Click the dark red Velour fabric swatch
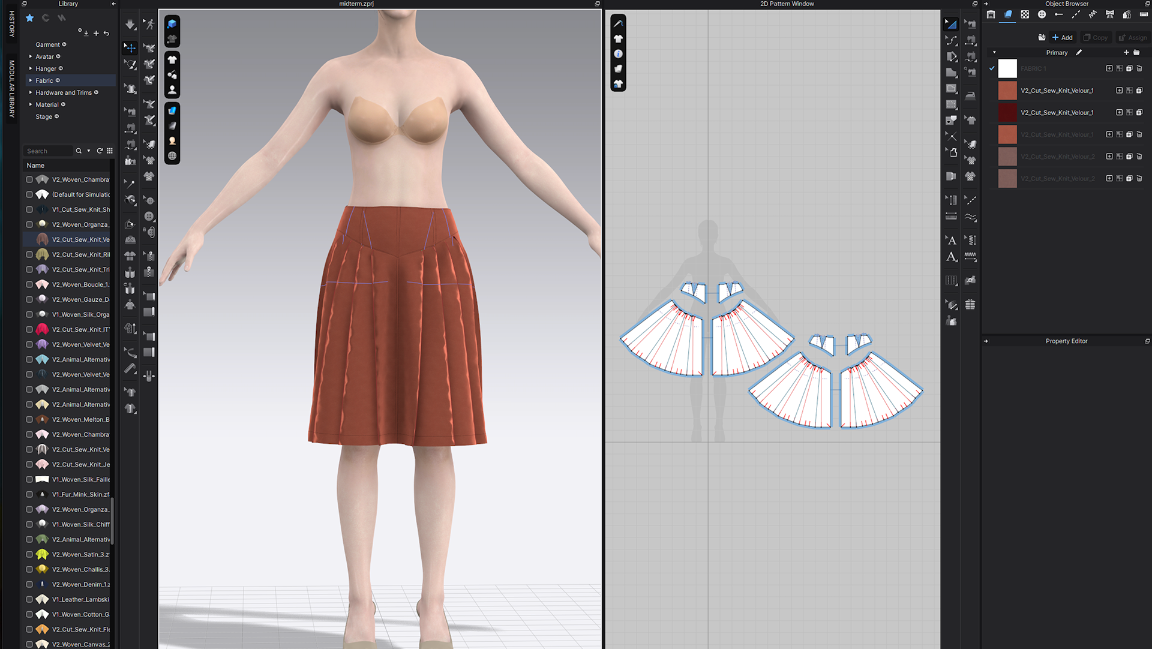 coord(1007,112)
